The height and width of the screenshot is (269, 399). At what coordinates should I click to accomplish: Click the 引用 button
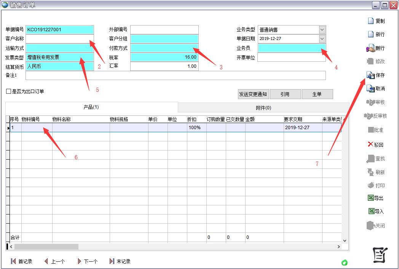click(x=285, y=94)
